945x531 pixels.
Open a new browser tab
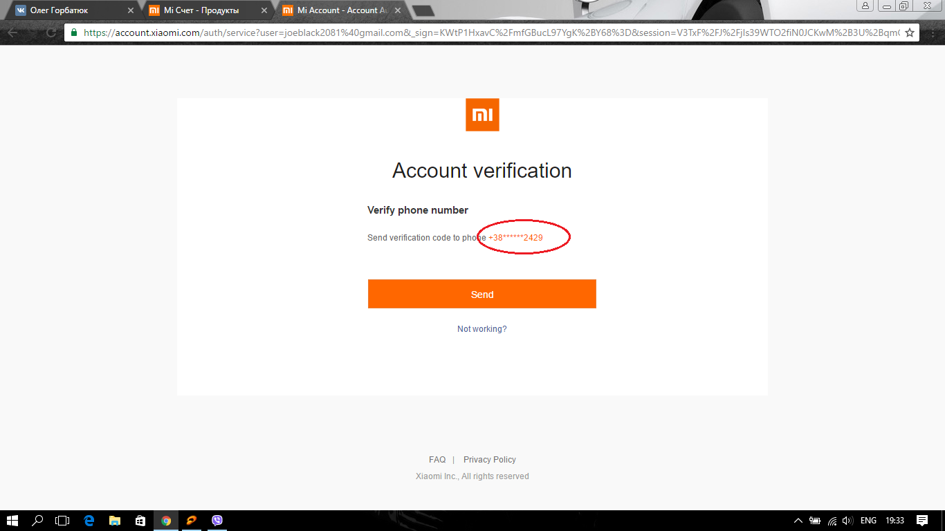(x=423, y=10)
